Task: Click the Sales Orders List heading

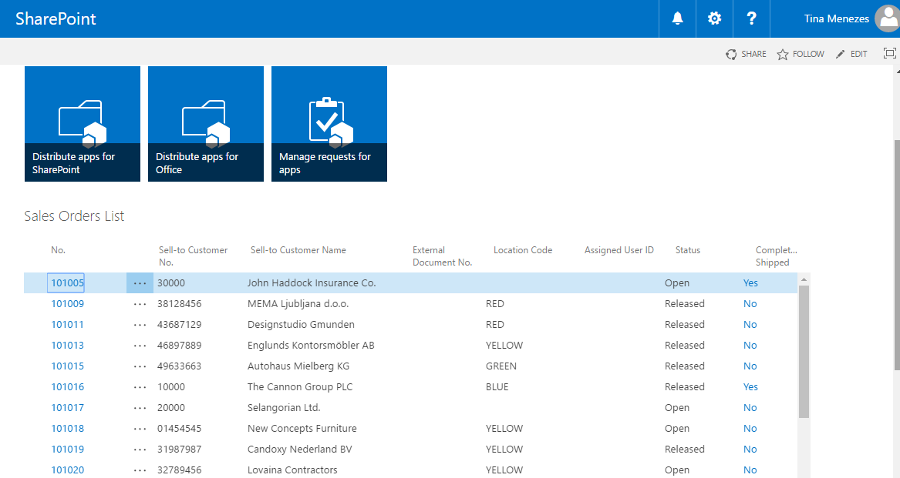Action: coord(74,216)
